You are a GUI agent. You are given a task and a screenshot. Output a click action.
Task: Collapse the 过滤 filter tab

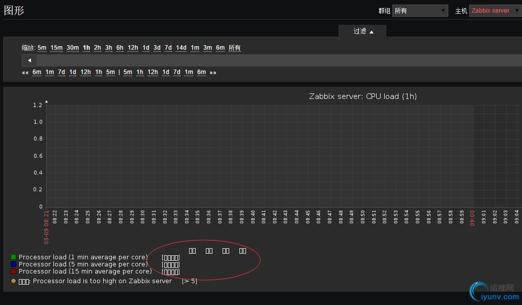tap(362, 31)
